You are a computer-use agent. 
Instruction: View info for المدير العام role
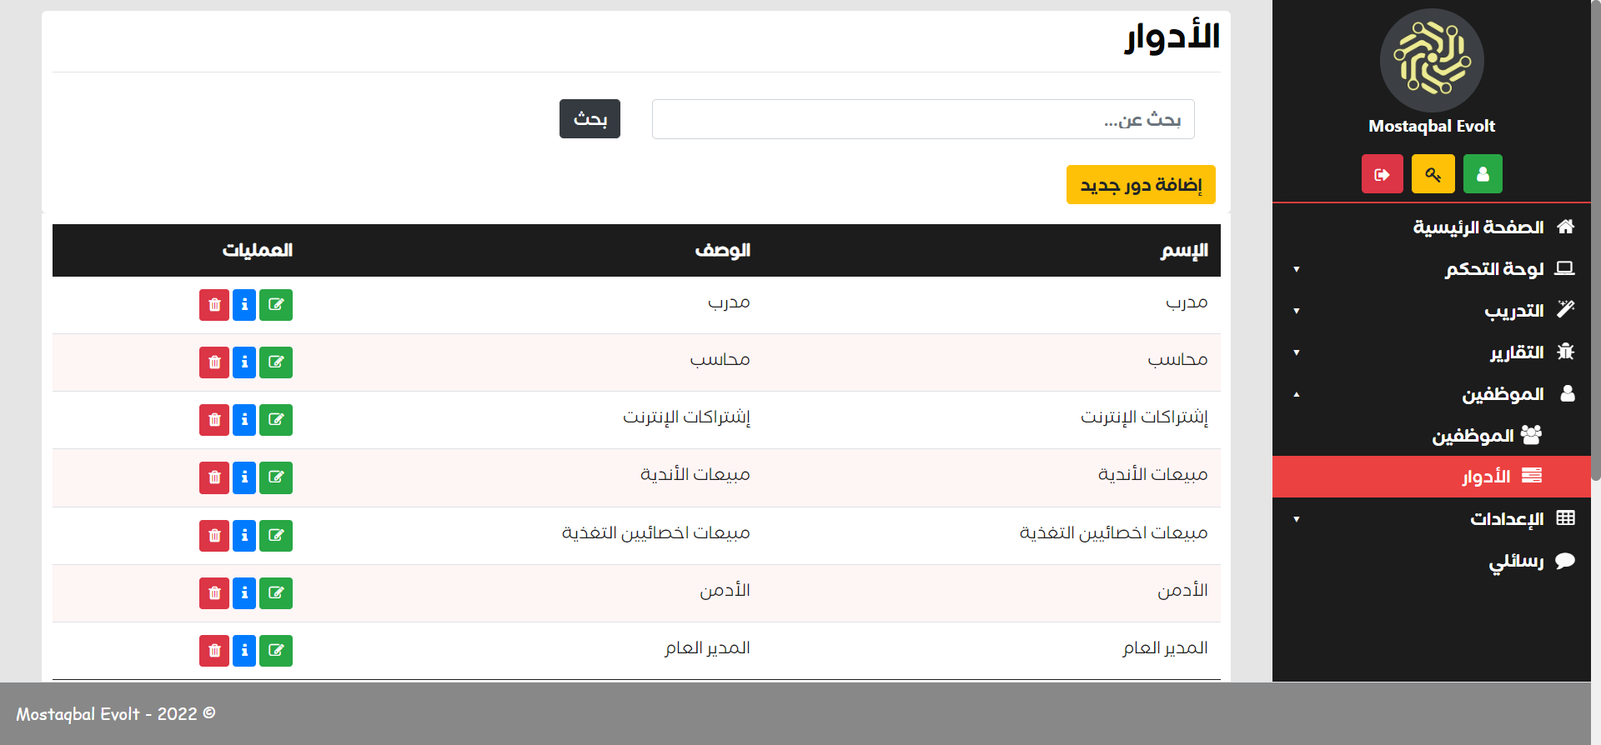click(x=244, y=651)
